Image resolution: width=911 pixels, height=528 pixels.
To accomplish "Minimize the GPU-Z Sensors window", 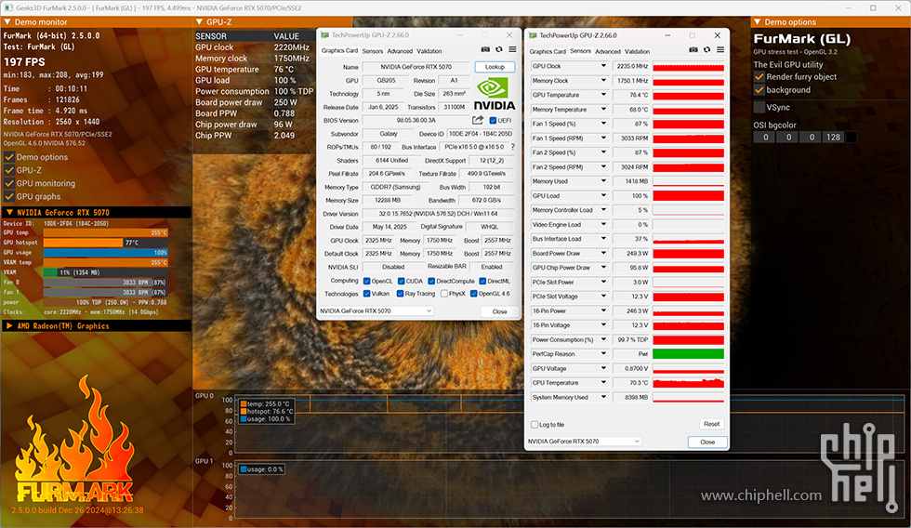I will (x=667, y=35).
